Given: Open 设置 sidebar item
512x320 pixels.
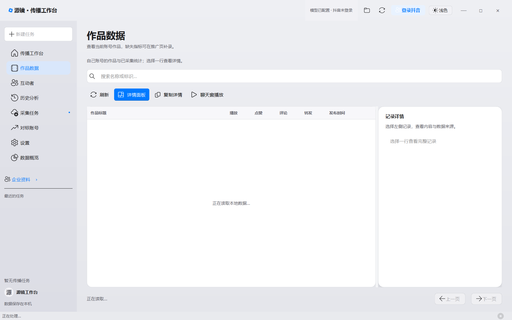Looking at the screenshot, I should (x=38, y=143).
